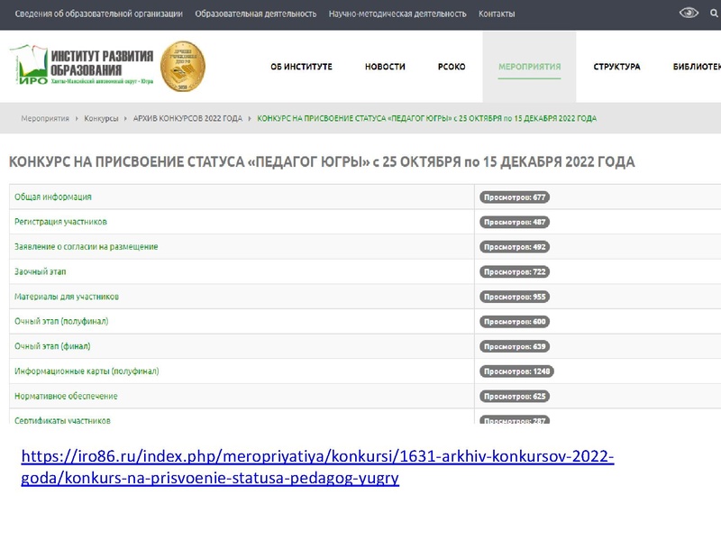Click the eye accessibility icon in top bar
This screenshot has height=541, width=721.
pyautogui.click(x=689, y=13)
